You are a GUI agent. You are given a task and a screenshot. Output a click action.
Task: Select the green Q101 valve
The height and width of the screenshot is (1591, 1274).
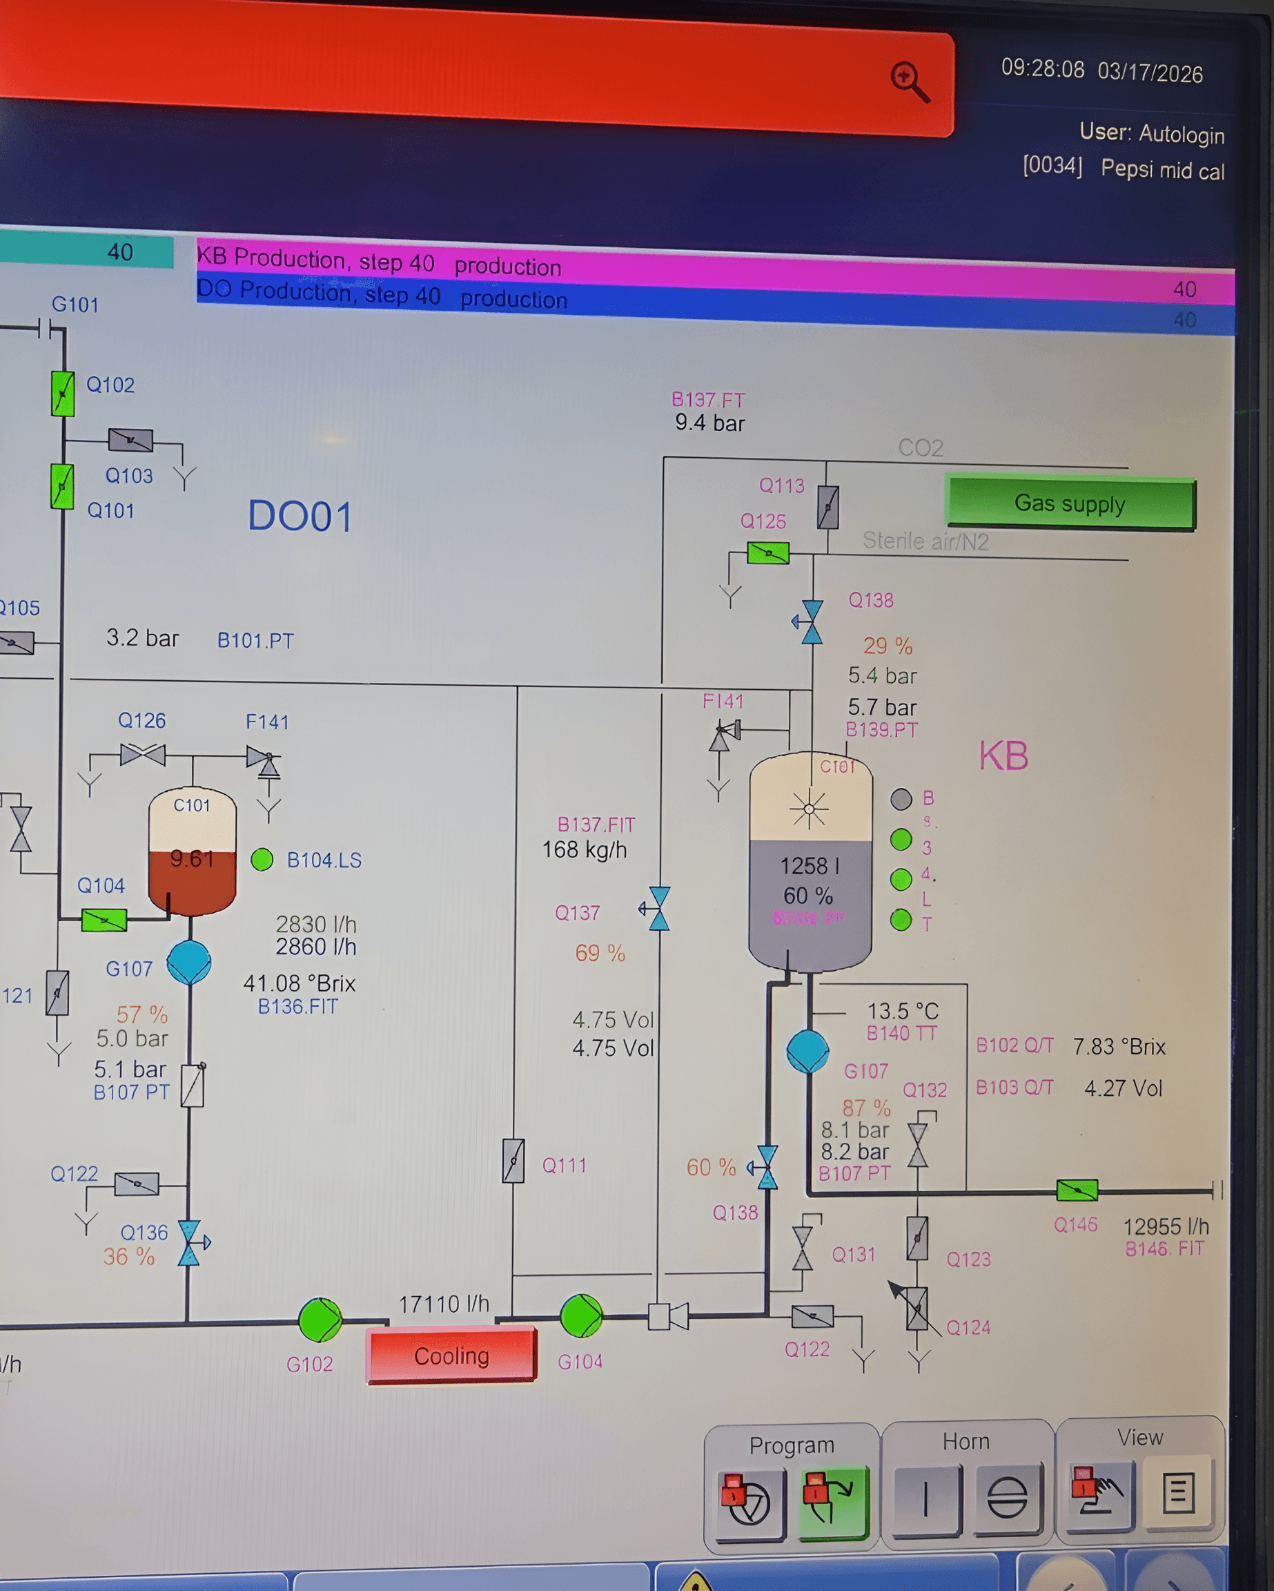point(63,487)
